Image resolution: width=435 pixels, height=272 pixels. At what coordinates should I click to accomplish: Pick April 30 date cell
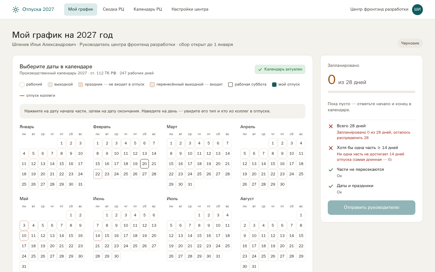pos(282,184)
